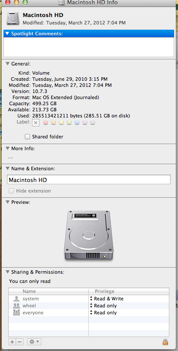Click the Version value 10.7.3
Image resolution: width=178 pixels, height=351 pixels.
click(x=39, y=91)
